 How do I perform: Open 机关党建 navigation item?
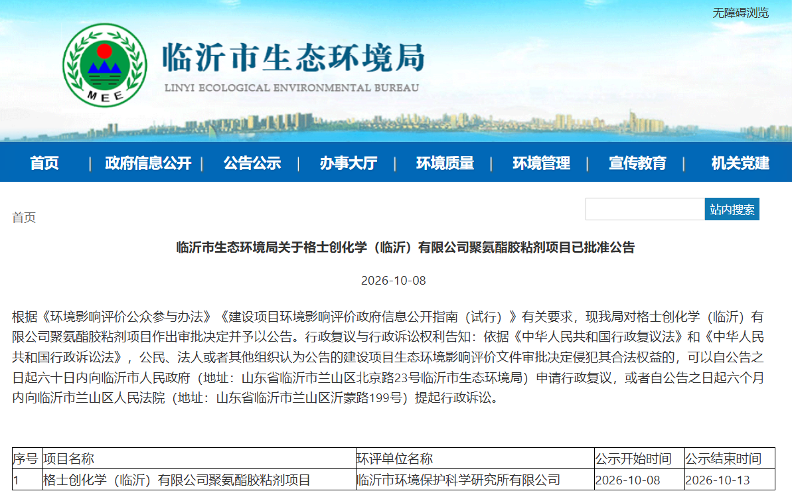740,163
